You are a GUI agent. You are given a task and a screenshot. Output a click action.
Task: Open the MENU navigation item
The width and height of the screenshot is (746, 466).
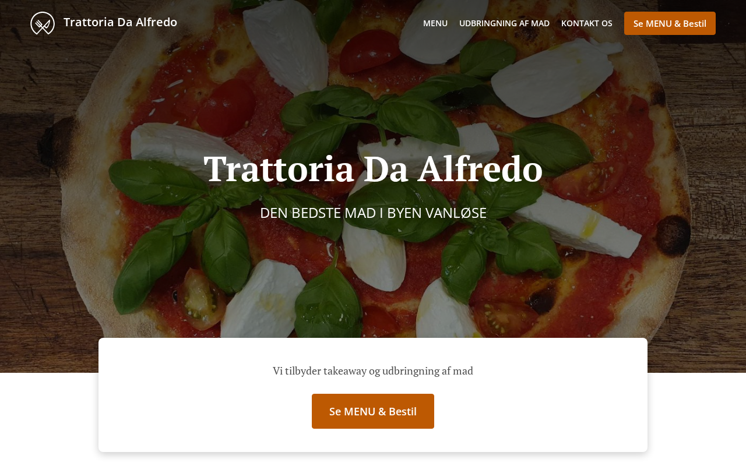[x=435, y=23]
